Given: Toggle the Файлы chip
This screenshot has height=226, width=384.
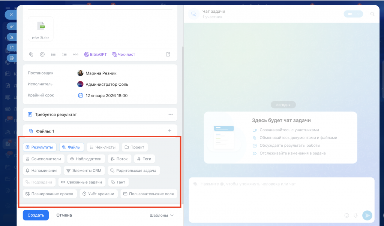Looking at the screenshot, I should pyautogui.click(x=71, y=147).
